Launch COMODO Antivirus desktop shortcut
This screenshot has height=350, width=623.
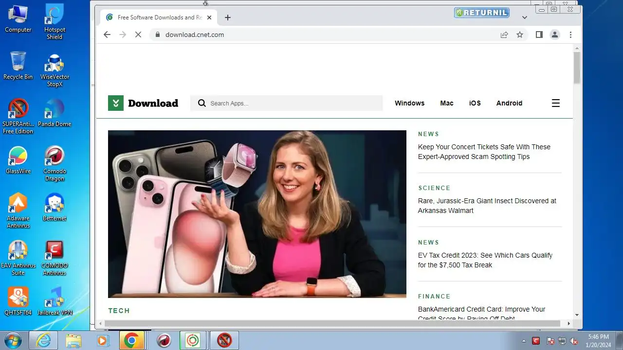pyautogui.click(x=55, y=258)
